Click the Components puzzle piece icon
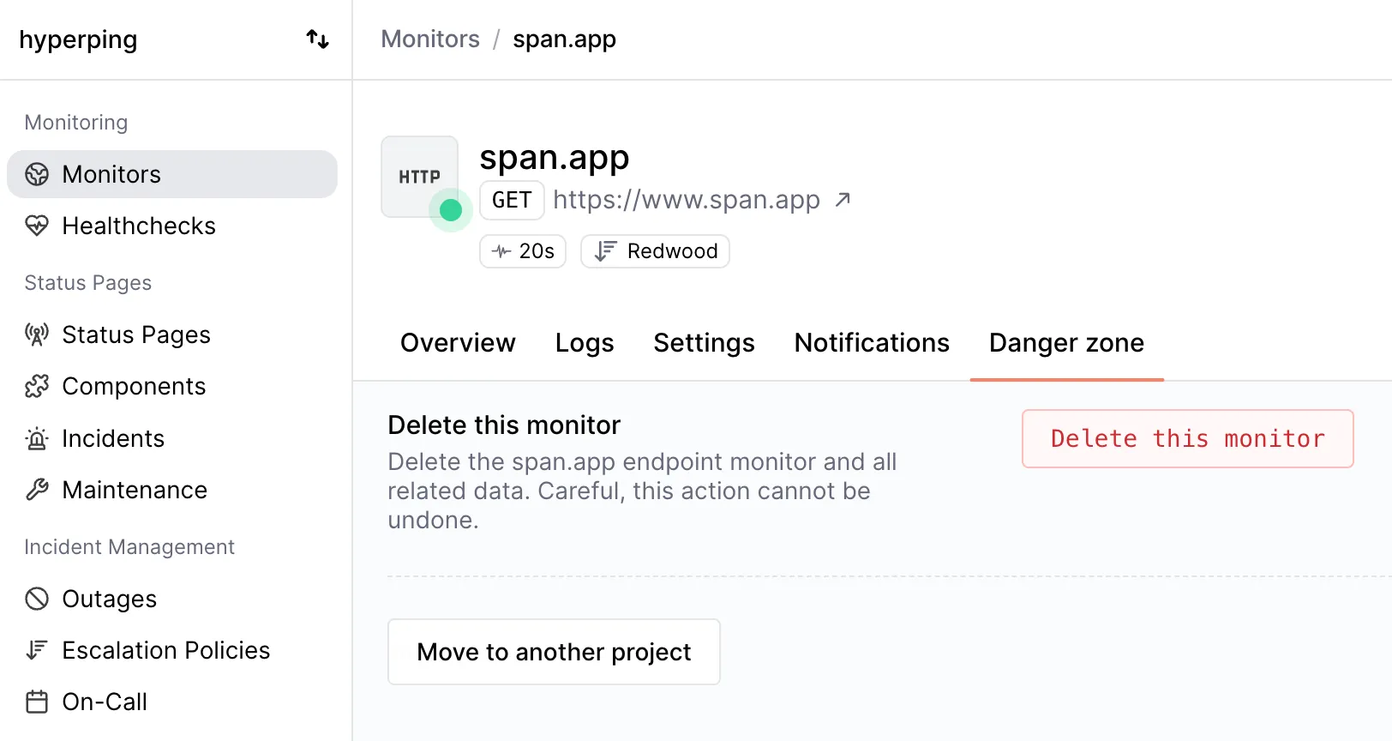 pyautogui.click(x=37, y=387)
